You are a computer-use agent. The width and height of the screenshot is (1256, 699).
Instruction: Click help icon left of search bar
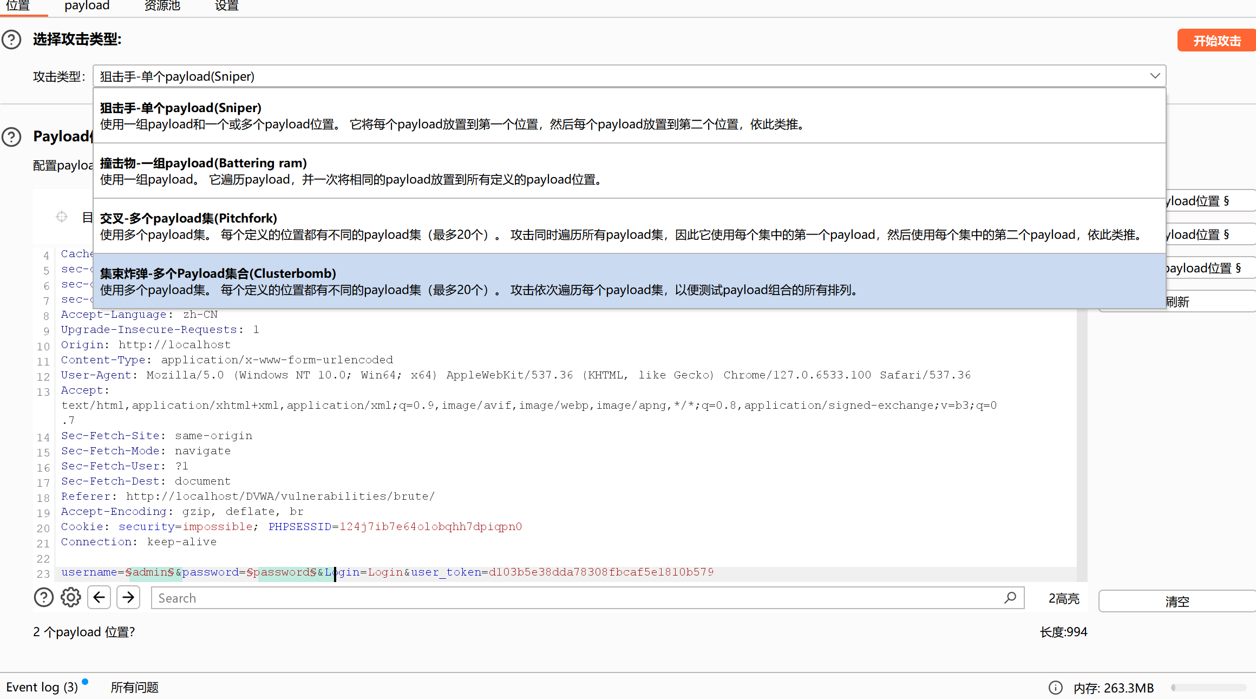pos(44,598)
